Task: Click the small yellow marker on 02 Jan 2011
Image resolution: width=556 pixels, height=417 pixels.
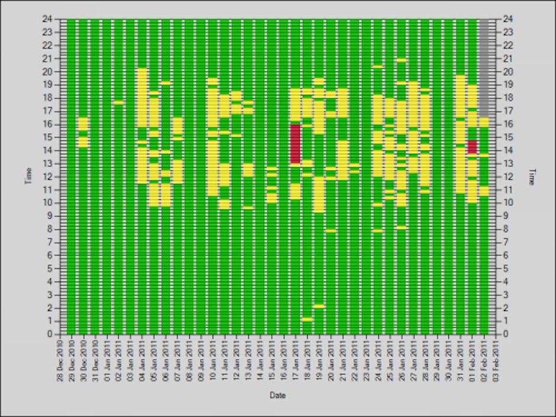Action: (x=119, y=102)
